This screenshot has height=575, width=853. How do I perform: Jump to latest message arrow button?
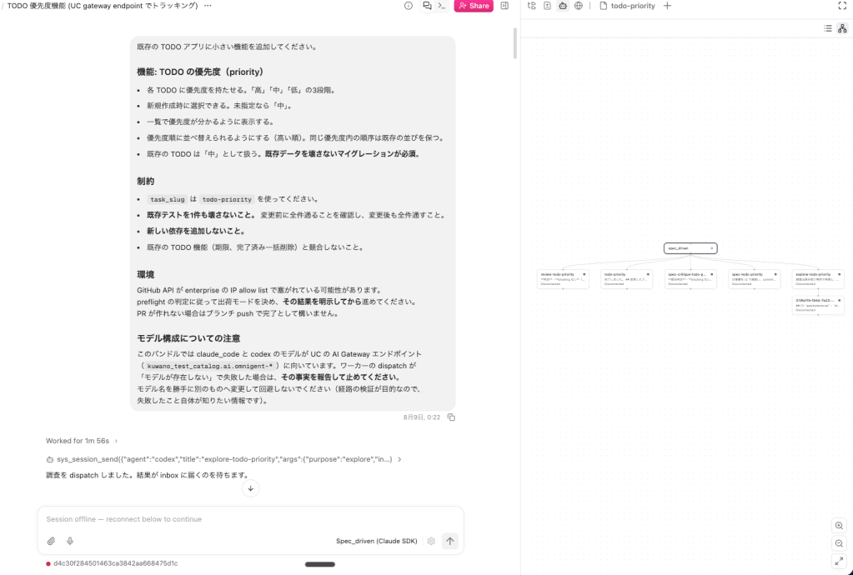(250, 488)
